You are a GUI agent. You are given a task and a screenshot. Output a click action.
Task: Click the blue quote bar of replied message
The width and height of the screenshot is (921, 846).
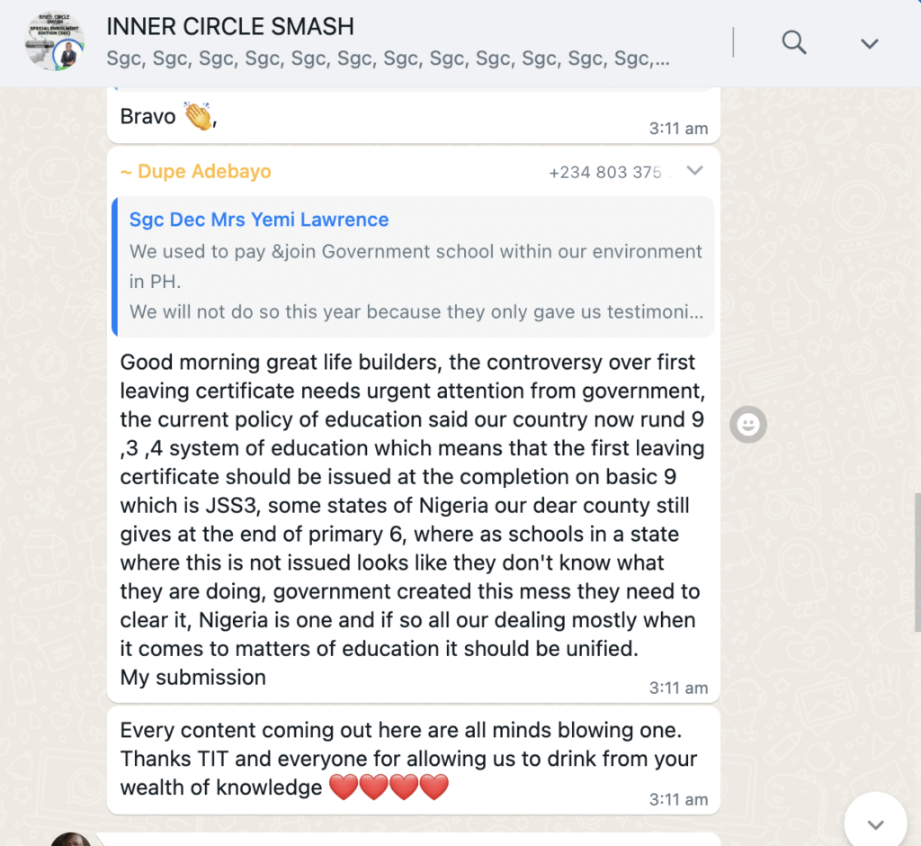tap(114, 266)
